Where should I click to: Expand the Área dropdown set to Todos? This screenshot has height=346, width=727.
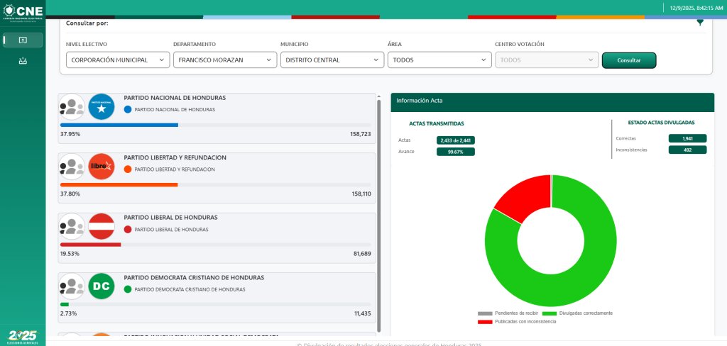pos(439,60)
